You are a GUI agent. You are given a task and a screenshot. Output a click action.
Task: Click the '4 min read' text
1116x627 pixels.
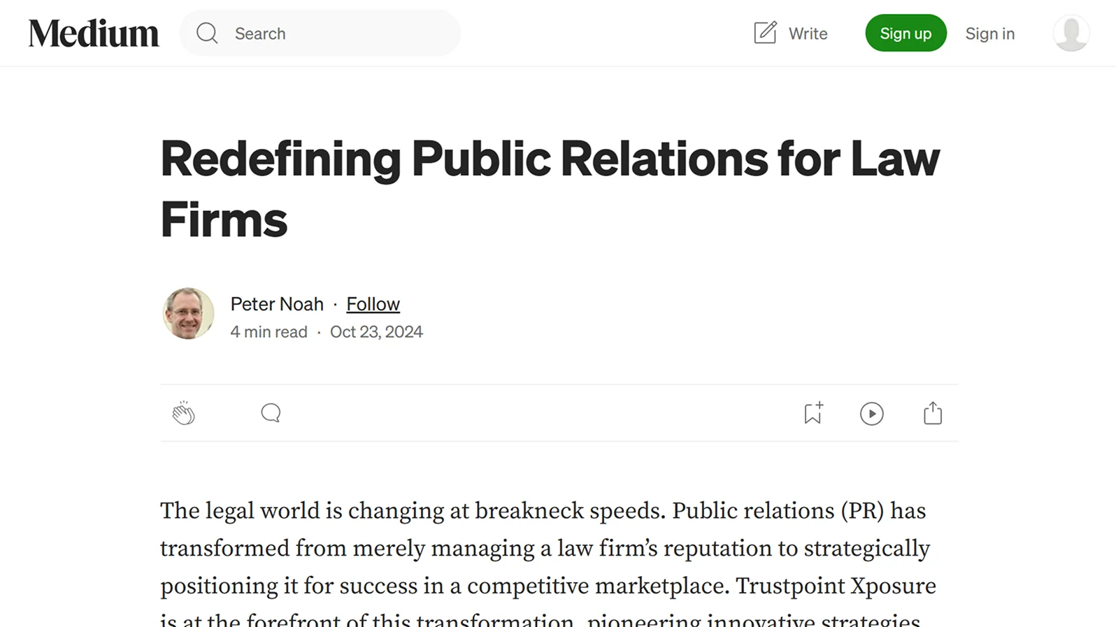click(269, 331)
